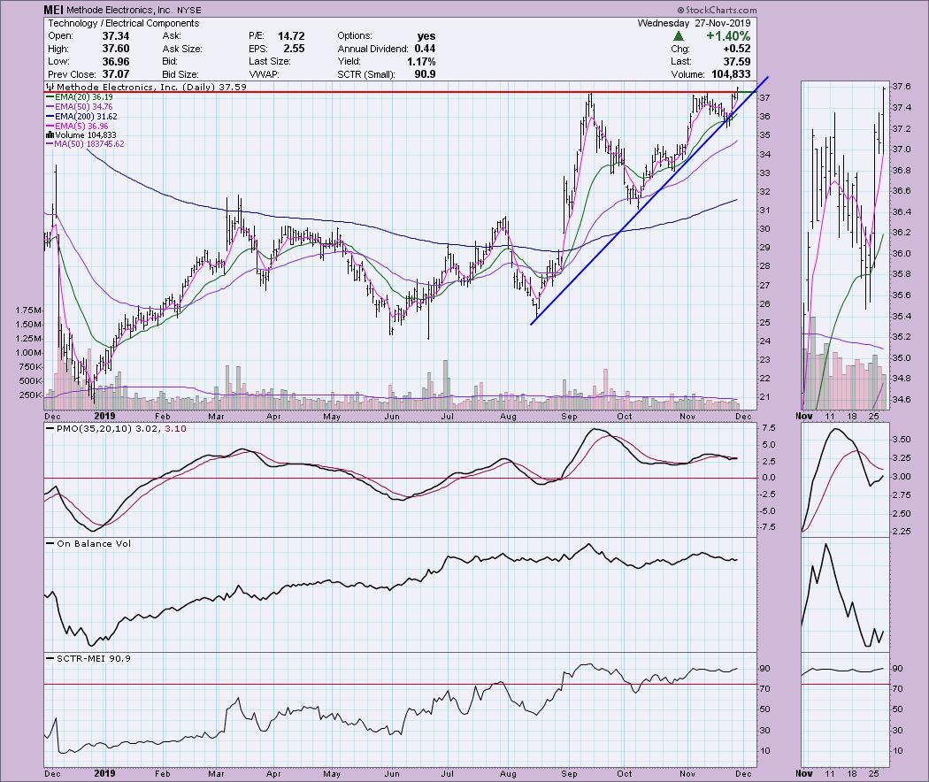The height and width of the screenshot is (782, 929).
Task: Click the 2019 label on price chart axis
Action: point(105,417)
